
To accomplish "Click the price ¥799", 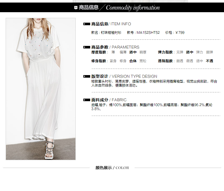I will [180, 33].
